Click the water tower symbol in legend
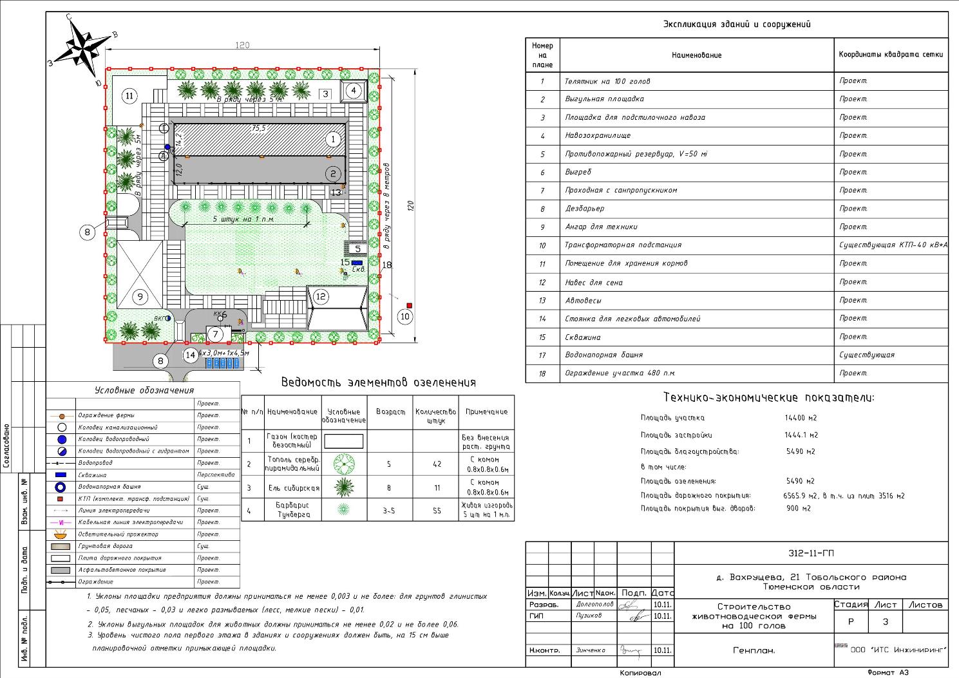The height and width of the screenshot is (678, 959). point(61,487)
